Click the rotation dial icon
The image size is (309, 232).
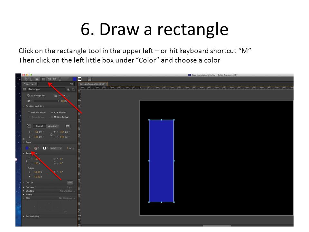coord(55,172)
